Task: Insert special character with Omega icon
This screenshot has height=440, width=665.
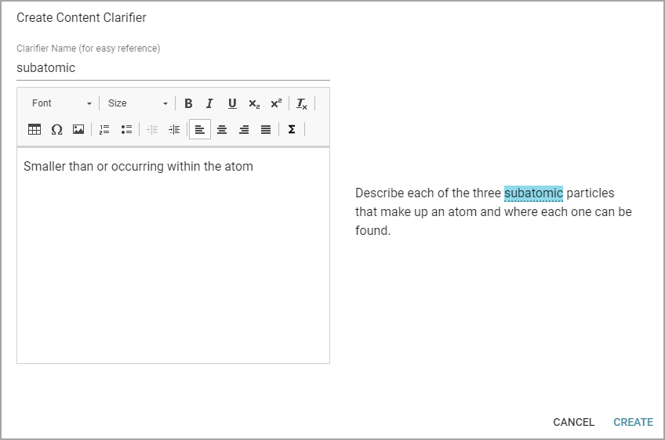Action: click(x=56, y=129)
